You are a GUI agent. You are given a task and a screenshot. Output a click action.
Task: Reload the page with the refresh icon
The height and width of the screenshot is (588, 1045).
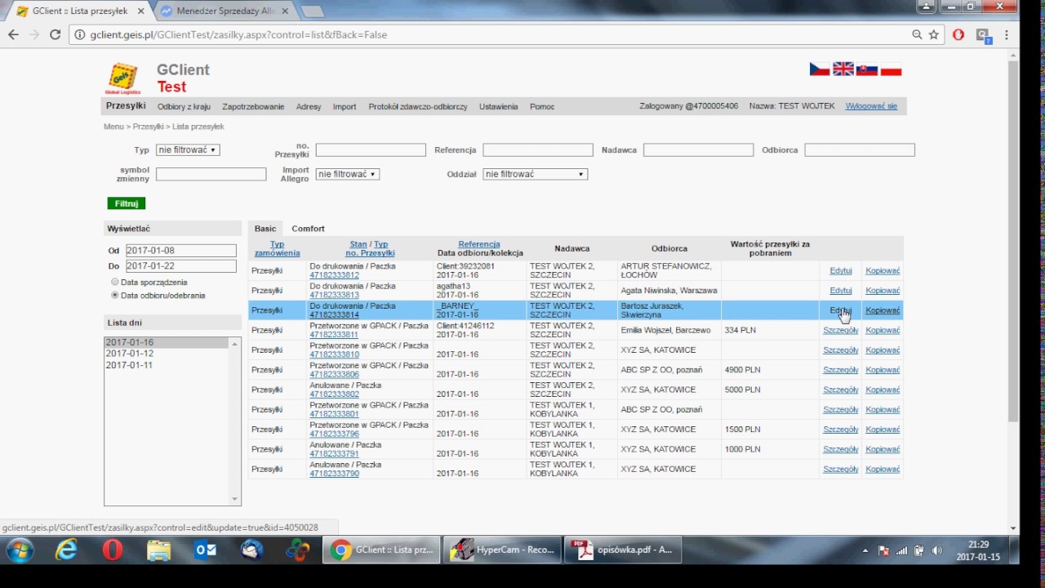55,34
